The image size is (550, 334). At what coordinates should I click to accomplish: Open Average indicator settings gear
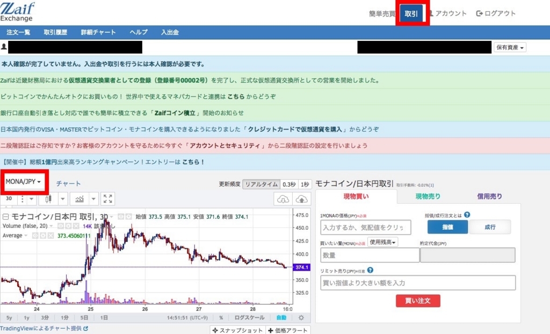(43, 236)
